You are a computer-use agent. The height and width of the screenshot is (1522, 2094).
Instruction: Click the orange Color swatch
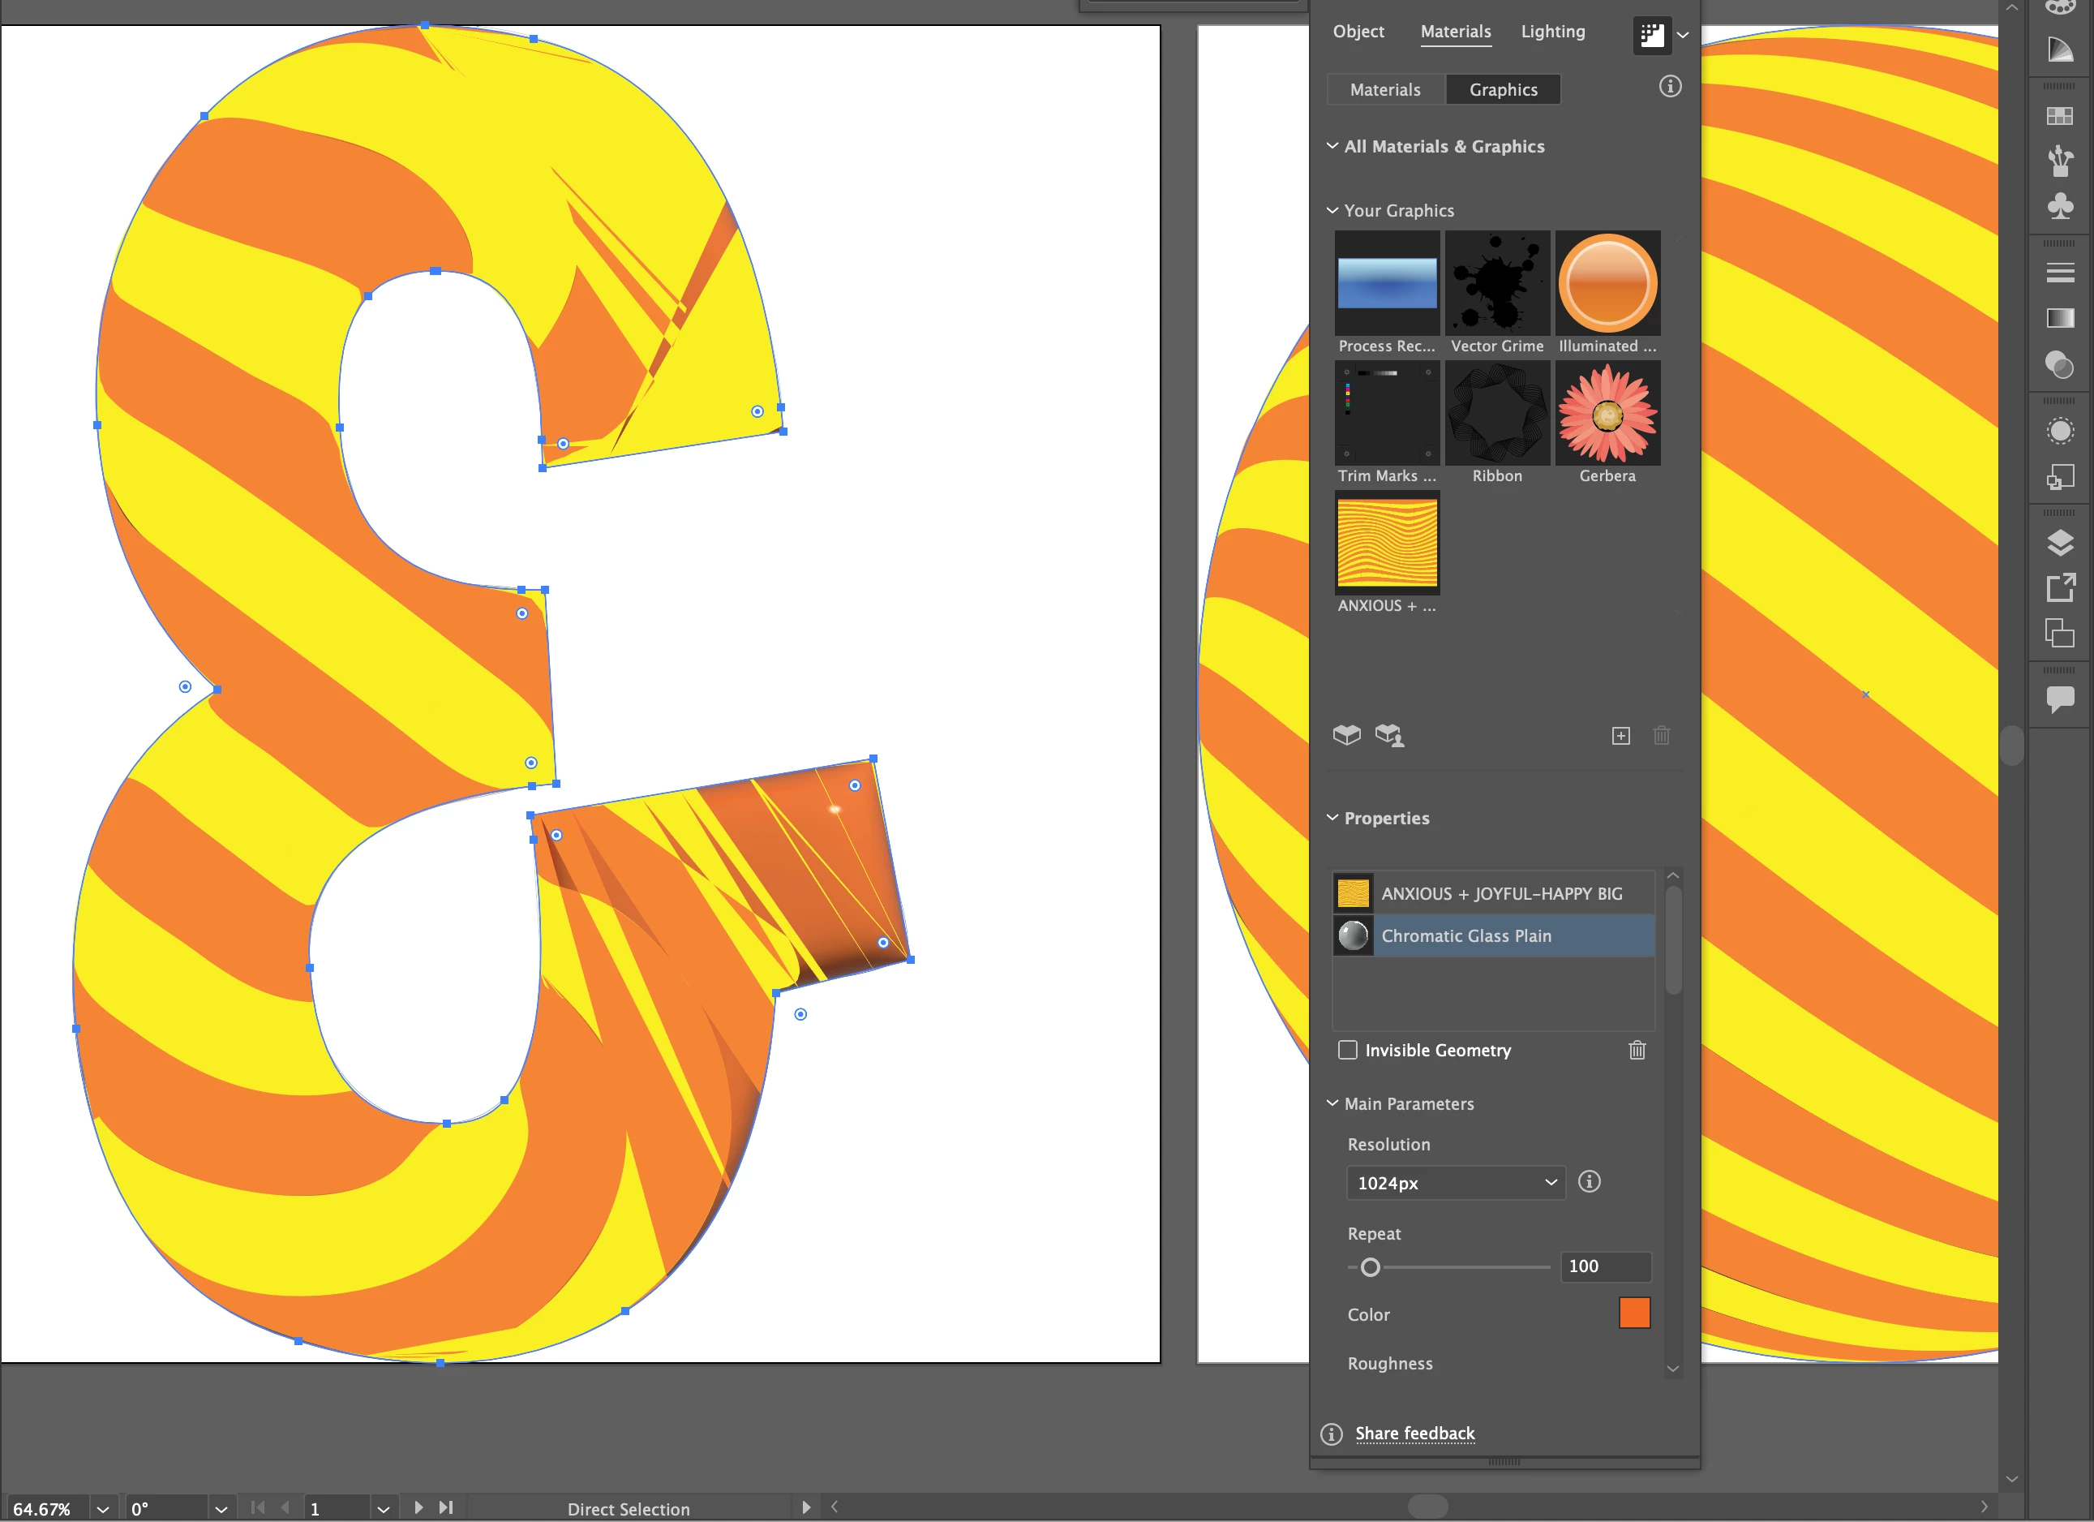point(1633,1313)
